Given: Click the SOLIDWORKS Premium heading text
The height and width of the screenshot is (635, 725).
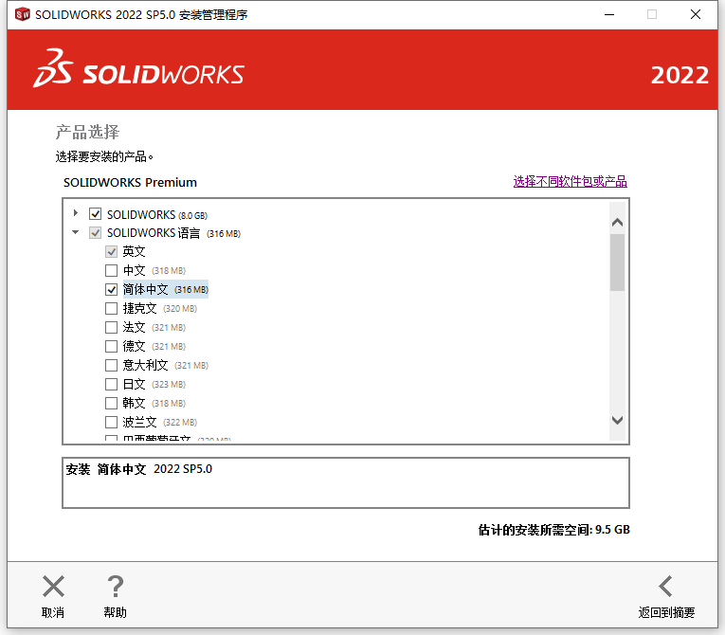Looking at the screenshot, I should click(x=130, y=182).
